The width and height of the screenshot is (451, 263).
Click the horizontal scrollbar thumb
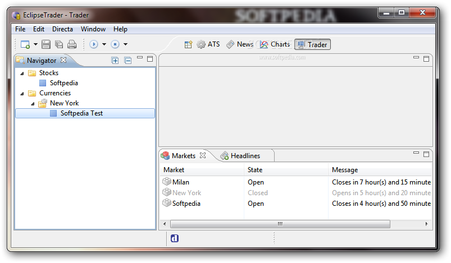coord(280,224)
